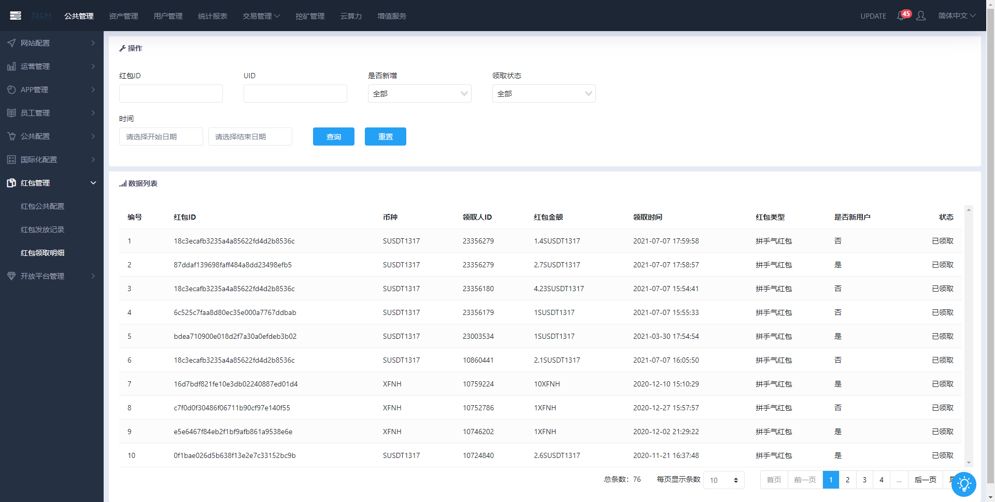Viewport: 995px width, 502px height.
Task: Click the 公共配置 cart icon
Action: pyautogui.click(x=11, y=136)
